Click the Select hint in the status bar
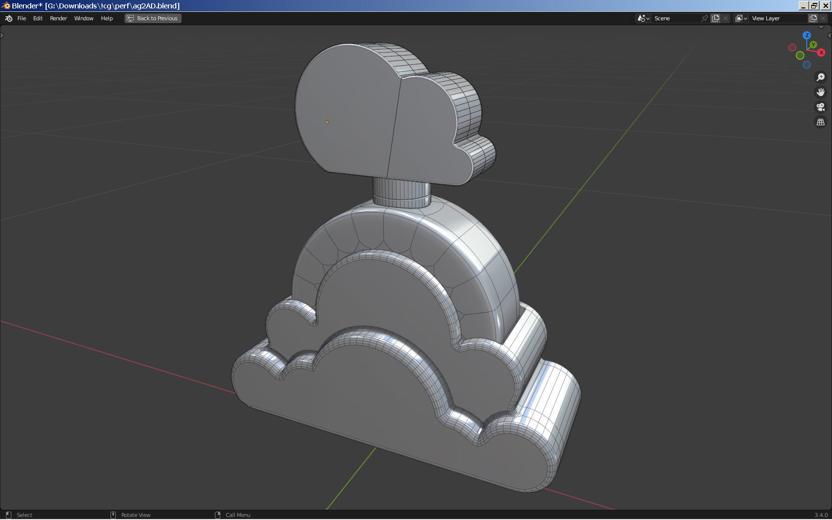 (24, 515)
